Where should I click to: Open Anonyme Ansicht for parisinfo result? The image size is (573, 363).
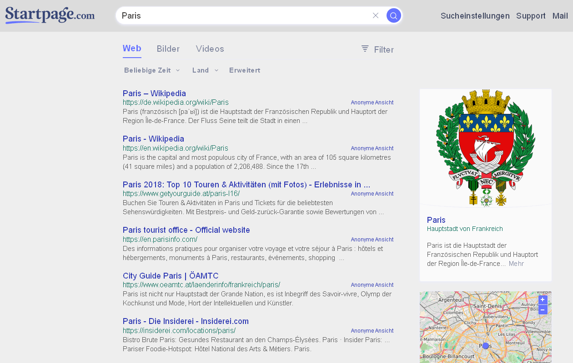coord(372,240)
